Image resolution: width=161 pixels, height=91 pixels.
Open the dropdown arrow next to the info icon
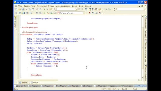102,10
